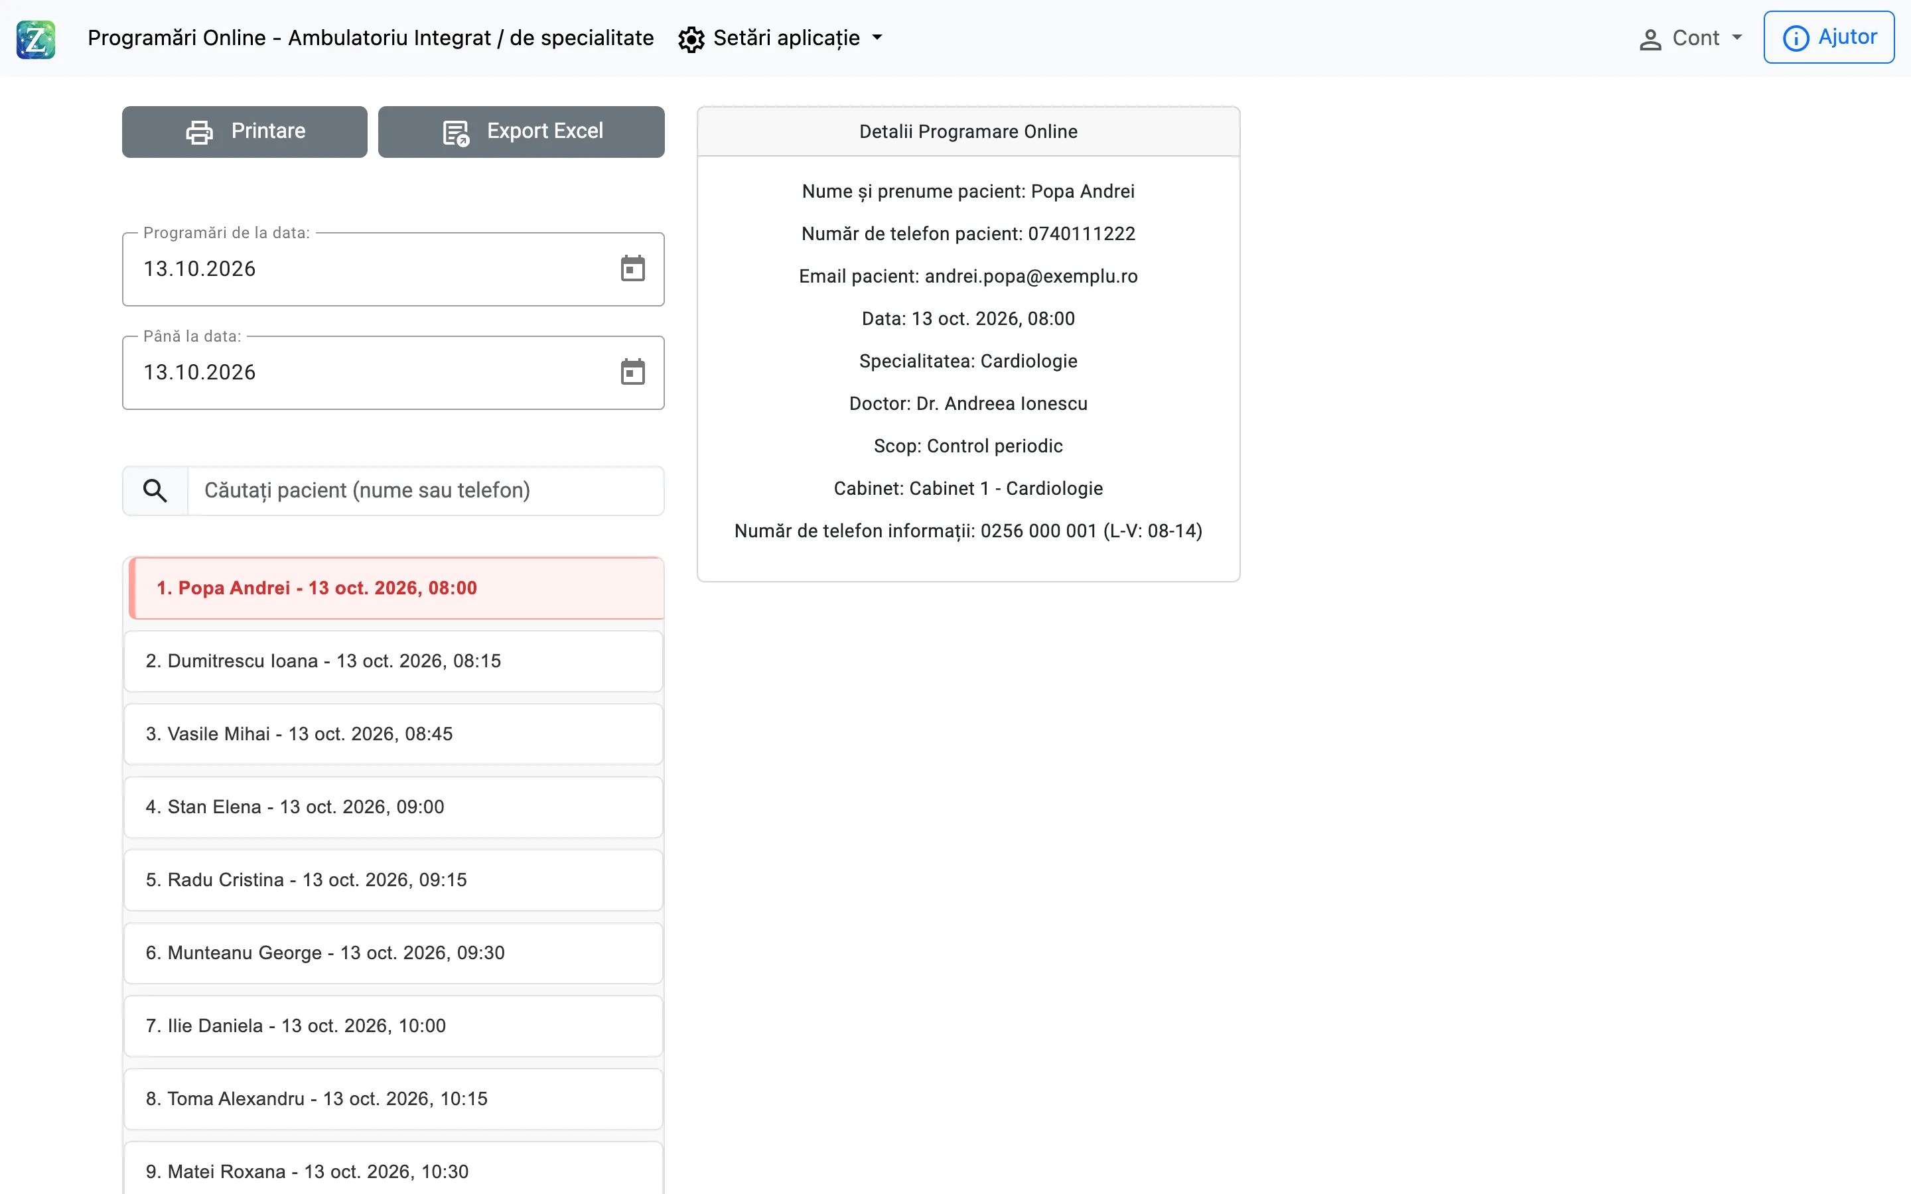The image size is (1911, 1194).
Task: Click the Până la data date field
Action: (393, 373)
